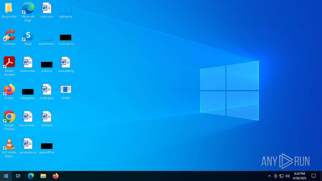Screen dimensions: 322x181
Task: Select the Recycle Bin desktop icon
Action: [x=9, y=10]
